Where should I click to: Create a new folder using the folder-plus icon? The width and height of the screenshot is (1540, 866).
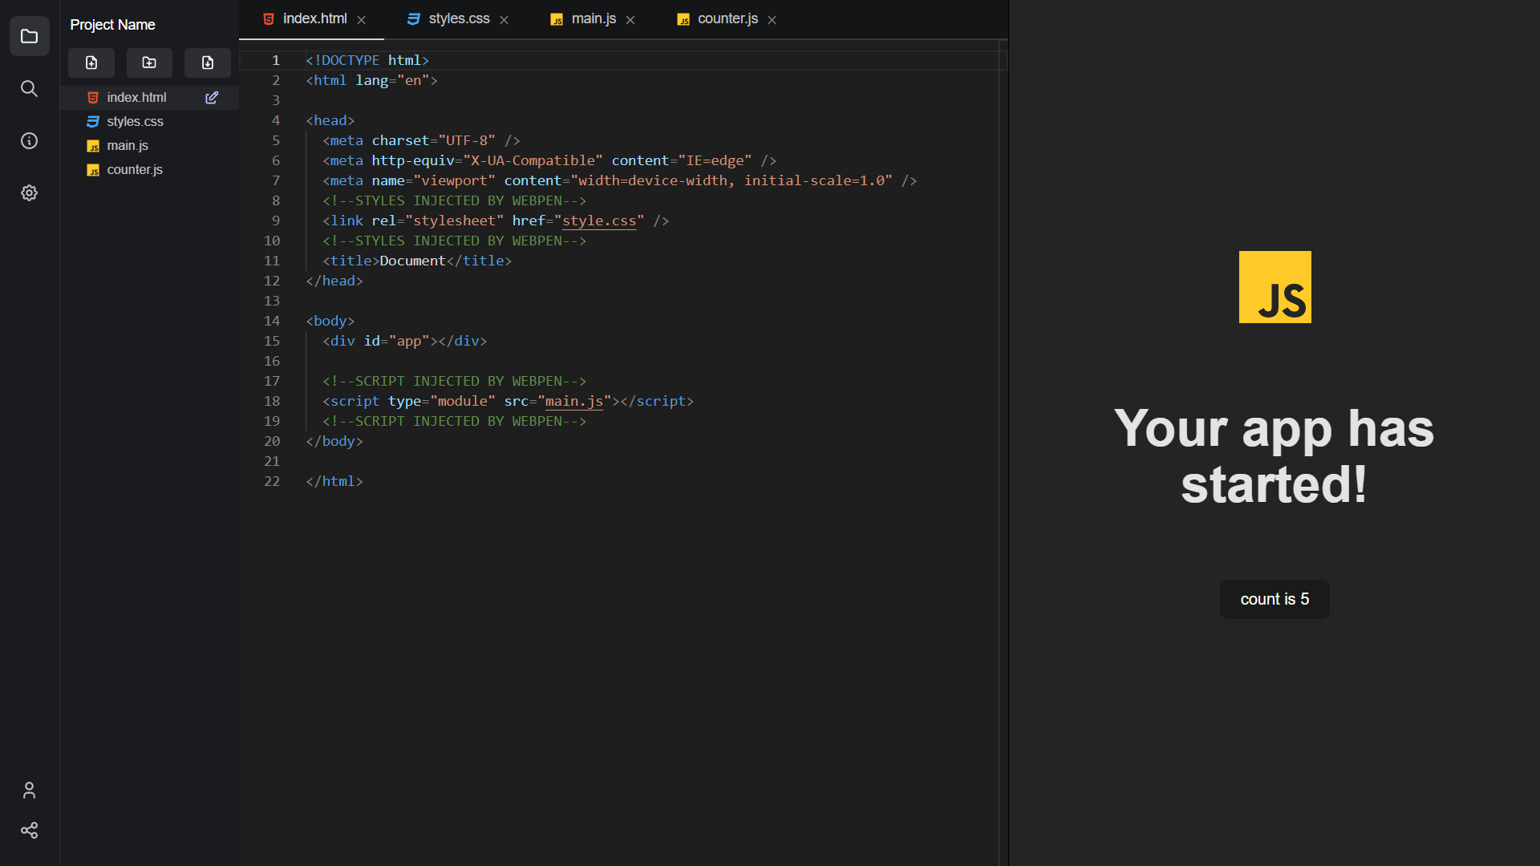(148, 63)
